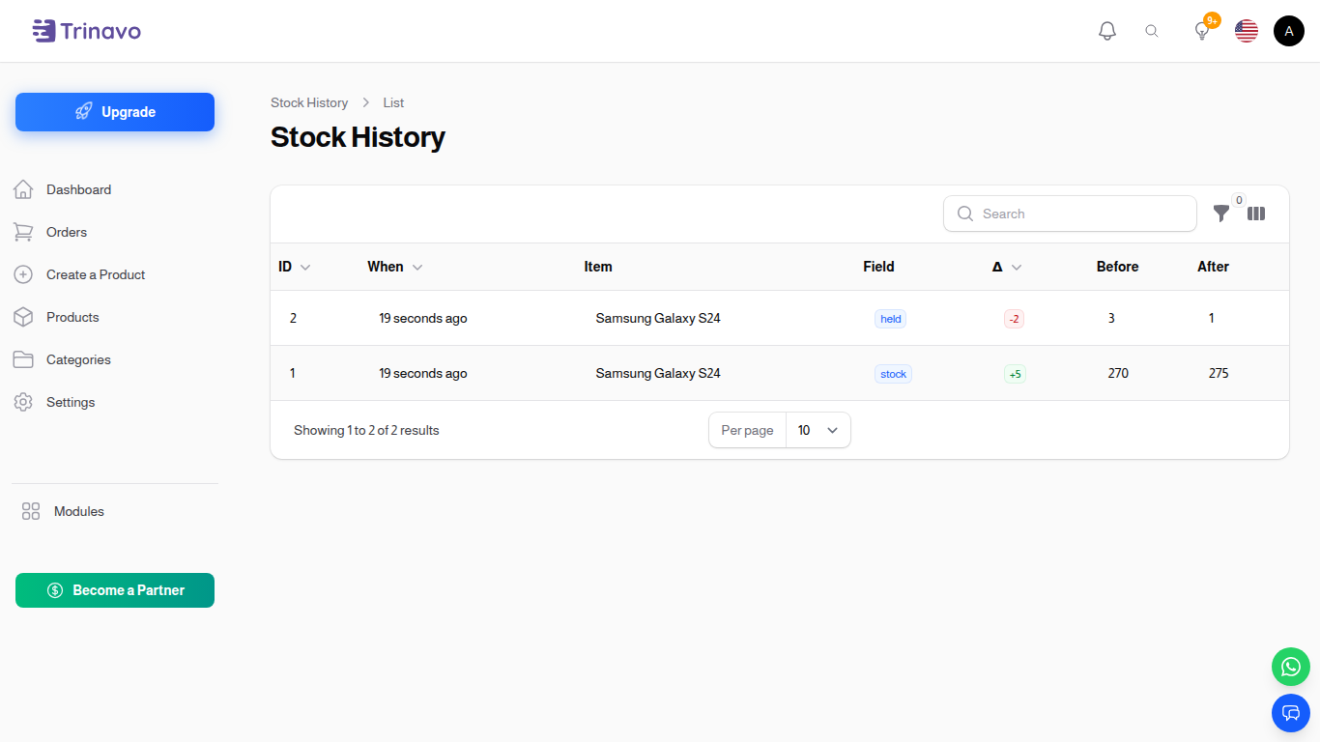1320x742 pixels.
Task: Click the stock field badge
Action: tap(893, 374)
